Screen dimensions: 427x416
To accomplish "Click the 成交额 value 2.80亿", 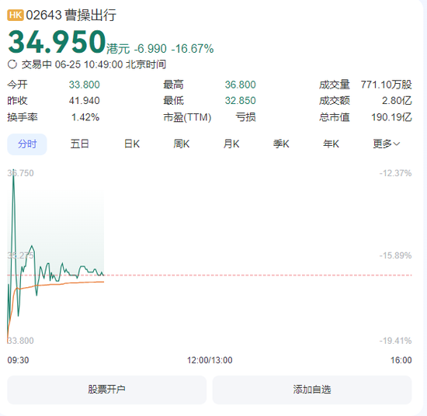I will point(397,101).
